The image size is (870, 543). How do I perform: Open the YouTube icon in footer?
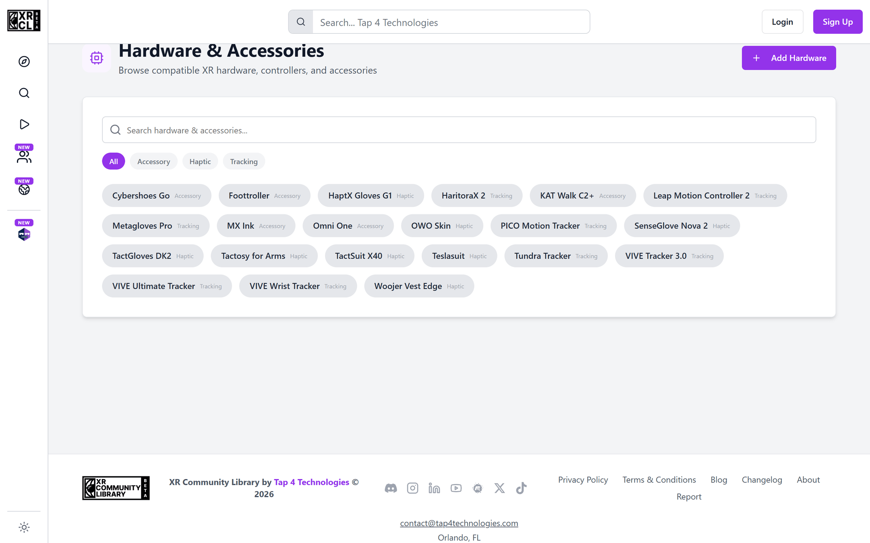pos(456,488)
